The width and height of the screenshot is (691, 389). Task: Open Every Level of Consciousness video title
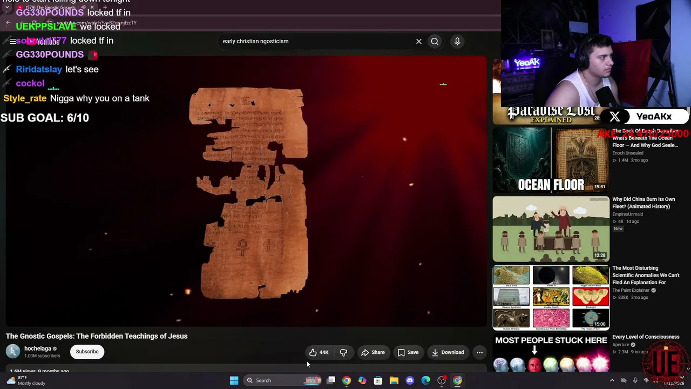[x=646, y=337]
